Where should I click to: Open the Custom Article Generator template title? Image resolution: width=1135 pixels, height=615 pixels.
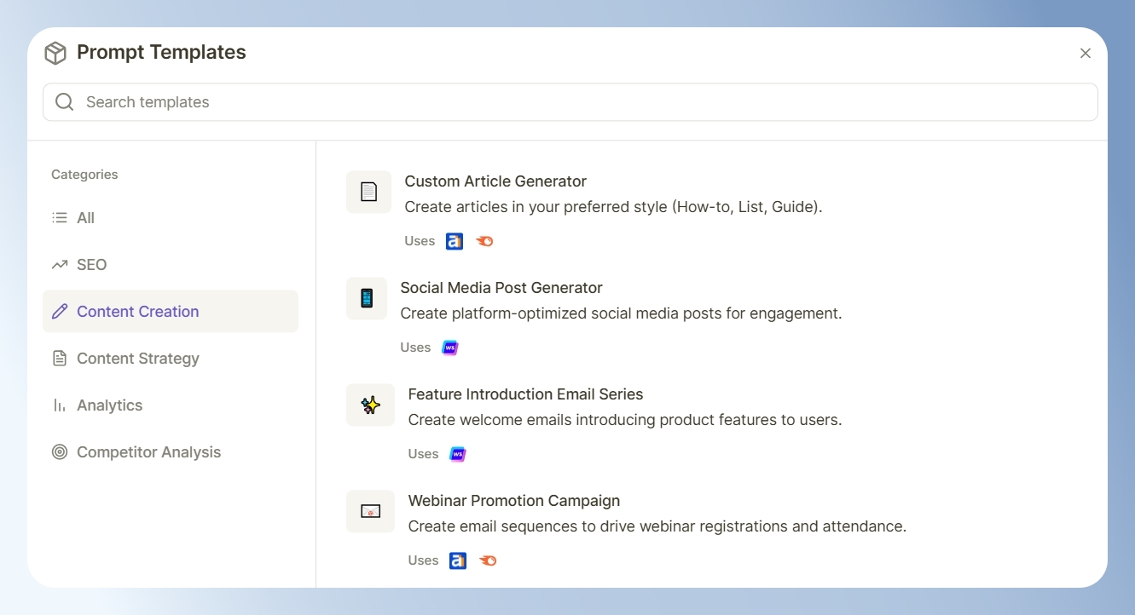pos(495,181)
